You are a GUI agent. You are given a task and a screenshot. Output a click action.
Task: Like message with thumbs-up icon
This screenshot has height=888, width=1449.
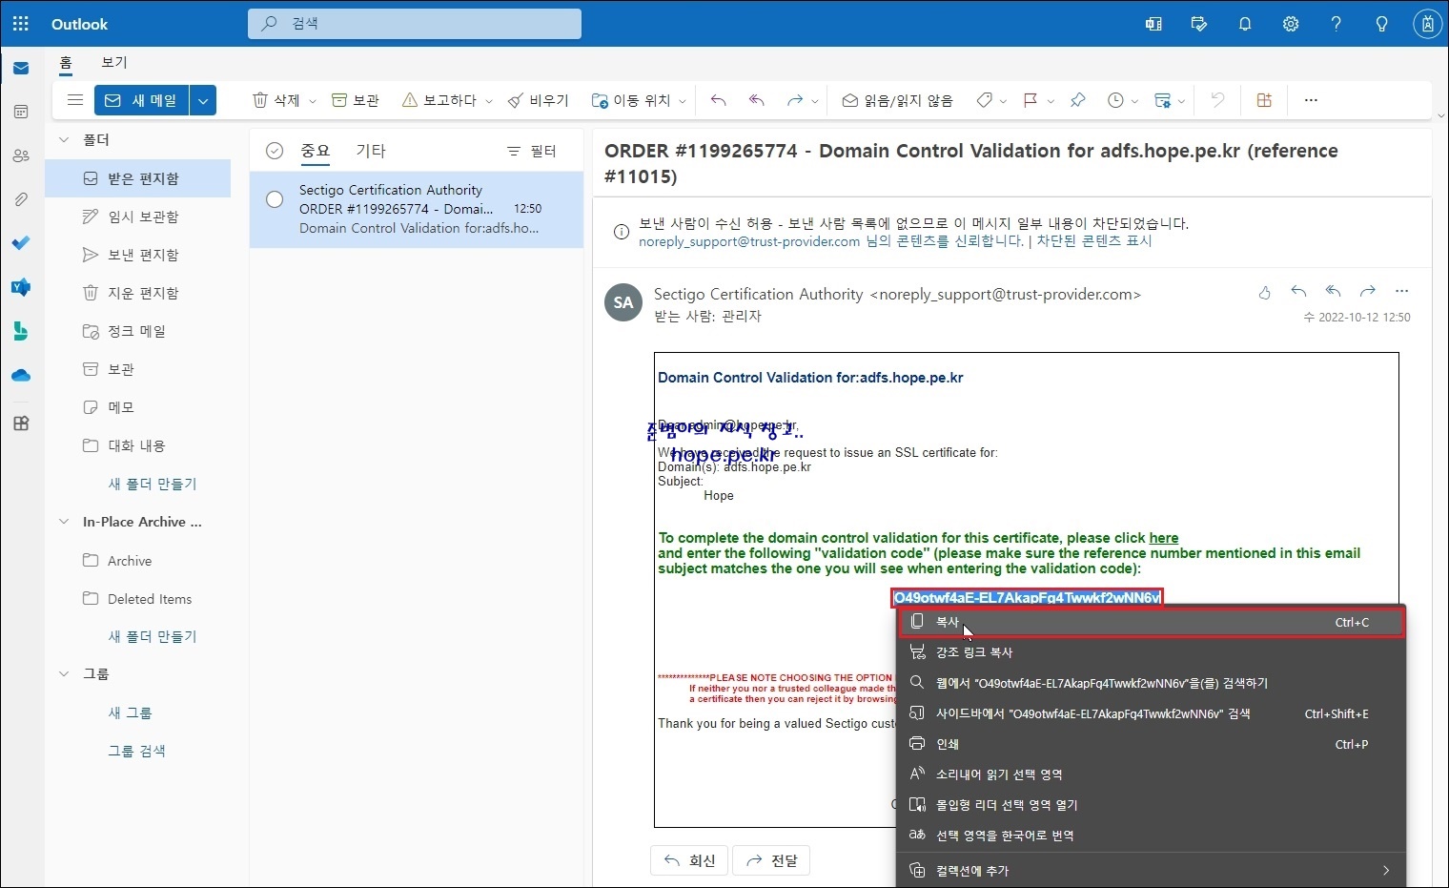(x=1265, y=292)
